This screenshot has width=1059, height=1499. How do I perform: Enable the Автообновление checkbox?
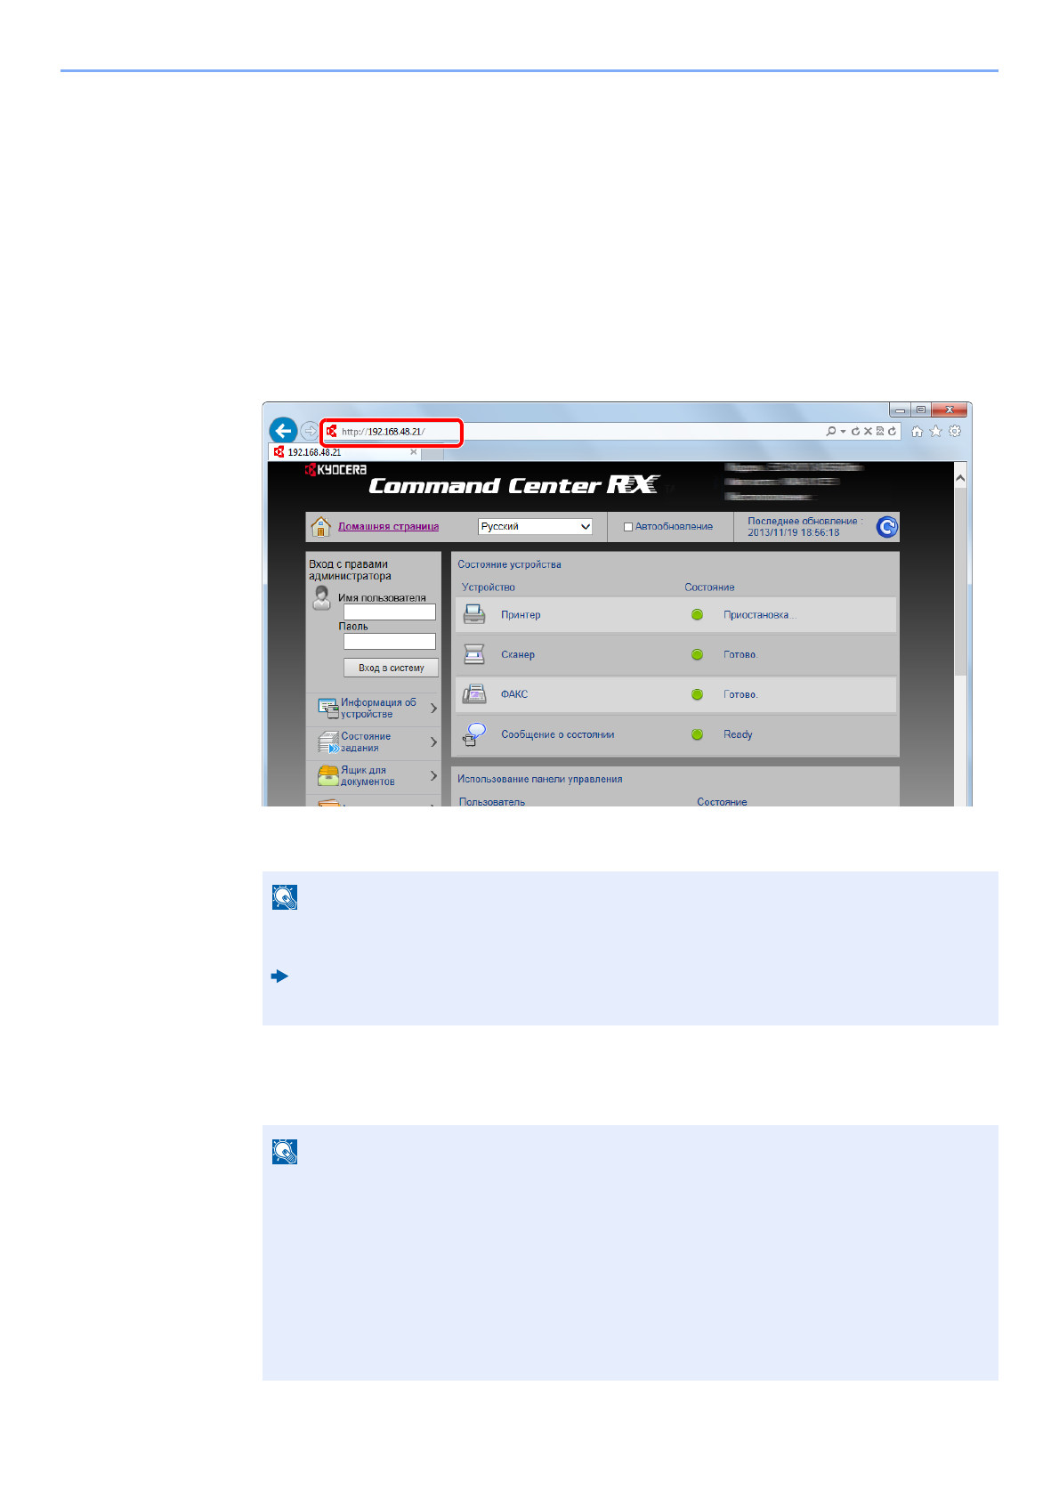(628, 527)
